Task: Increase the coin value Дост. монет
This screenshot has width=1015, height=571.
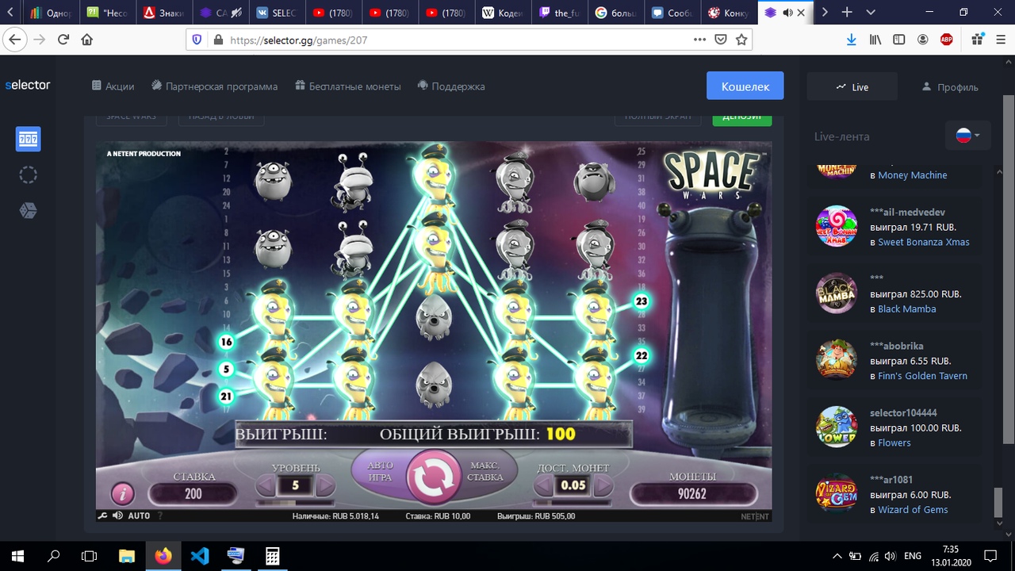Action: coord(603,485)
